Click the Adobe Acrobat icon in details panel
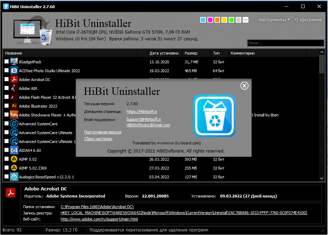This screenshot has width=328, height=235. pos(11,193)
